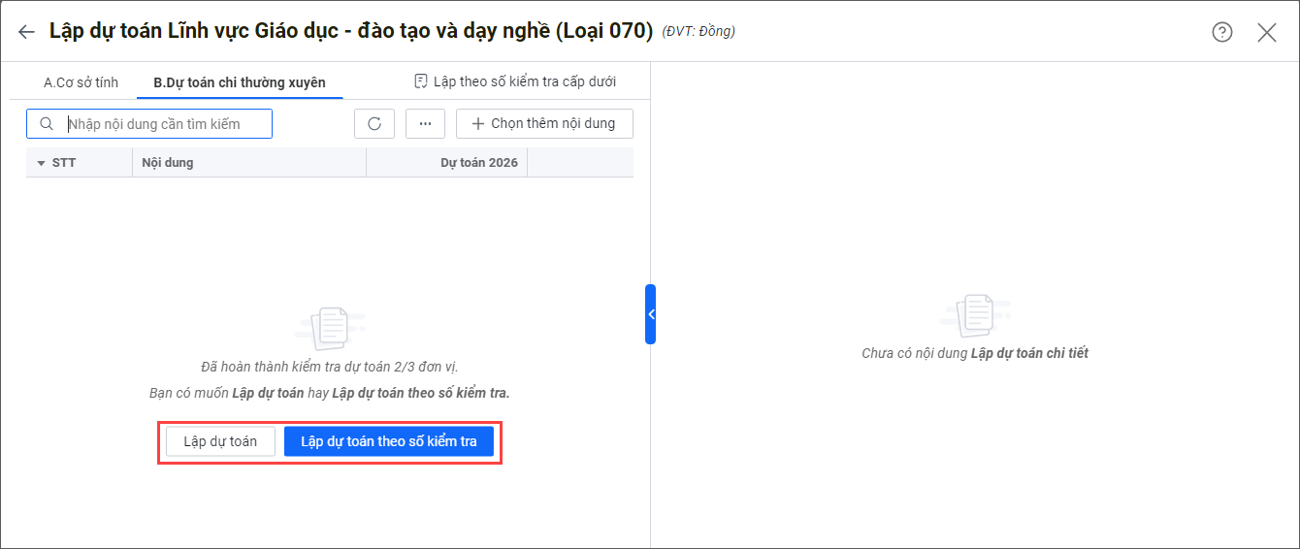Screen dimensions: 1300x549
Task: Click the Dự toán 2026 column header
Action: tap(479, 163)
